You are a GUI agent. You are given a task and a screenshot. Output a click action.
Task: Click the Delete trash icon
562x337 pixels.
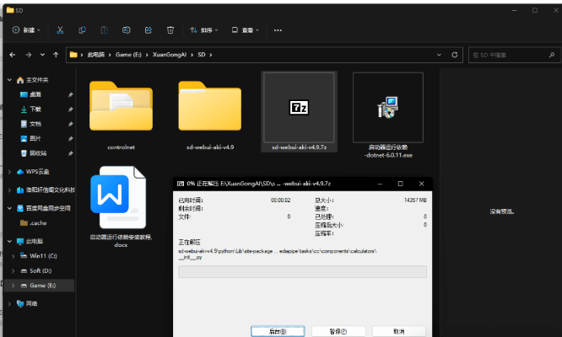tap(170, 30)
